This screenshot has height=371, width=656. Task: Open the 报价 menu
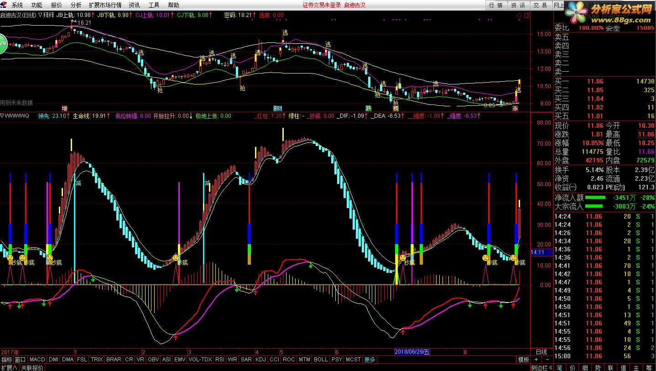57,5
